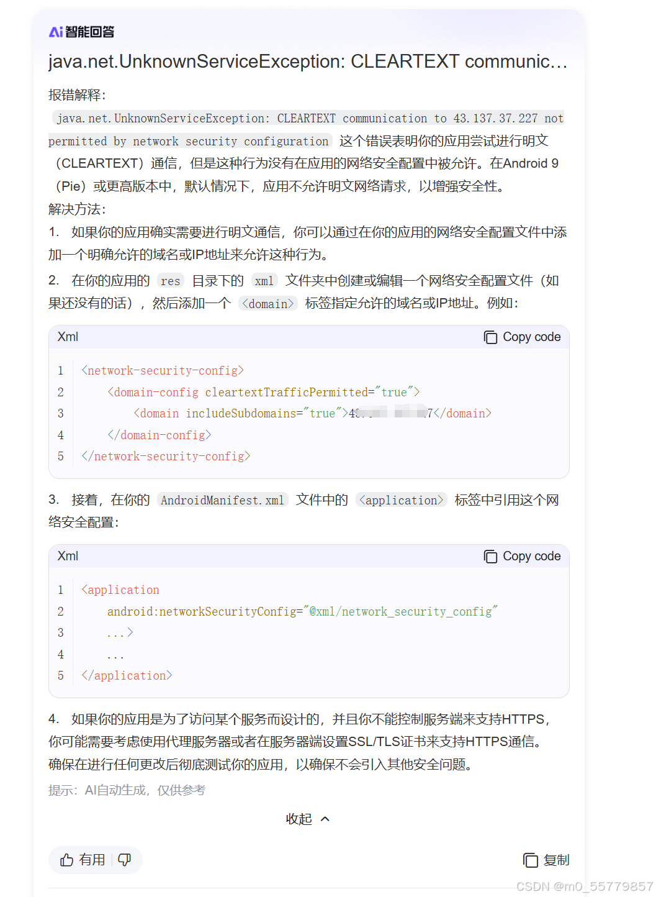The image size is (656, 897).
Task: Click the copy icon on the first Xml code block
Action: coord(490,337)
